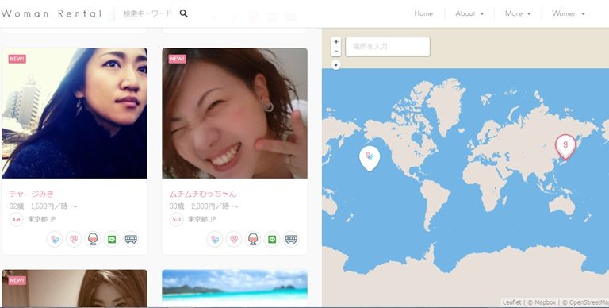Click the NEW! badge on チャージみき photo
This screenshot has height=308, width=609.
click(x=17, y=59)
